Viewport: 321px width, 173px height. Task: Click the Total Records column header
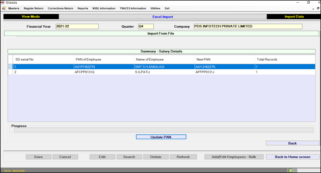285,59
